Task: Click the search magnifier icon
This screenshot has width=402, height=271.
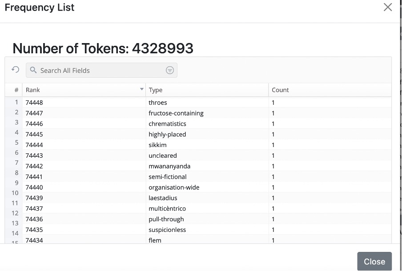Action: pos(33,70)
